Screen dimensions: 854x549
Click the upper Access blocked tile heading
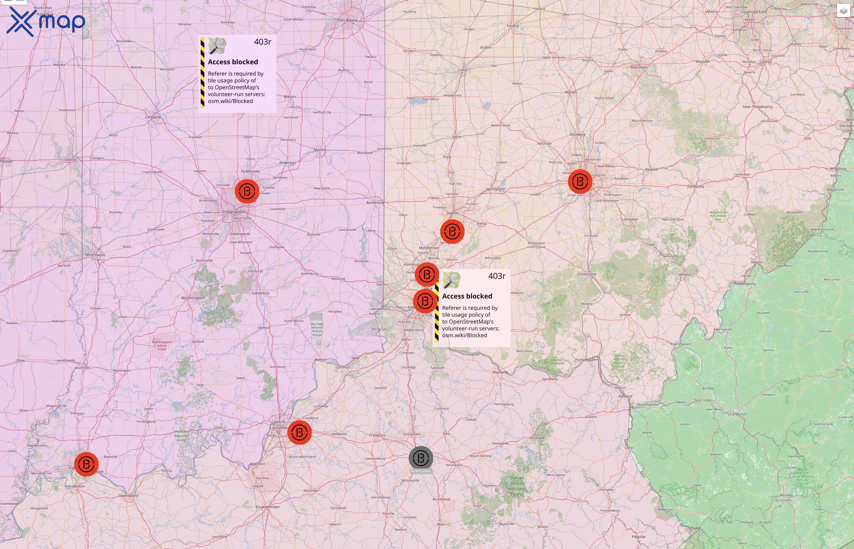[x=233, y=62]
